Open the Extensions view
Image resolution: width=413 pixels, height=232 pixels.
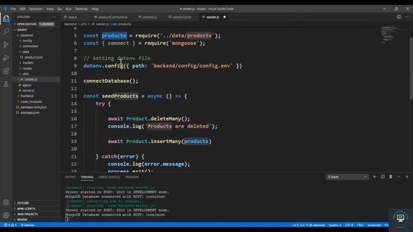pyautogui.click(x=6, y=71)
